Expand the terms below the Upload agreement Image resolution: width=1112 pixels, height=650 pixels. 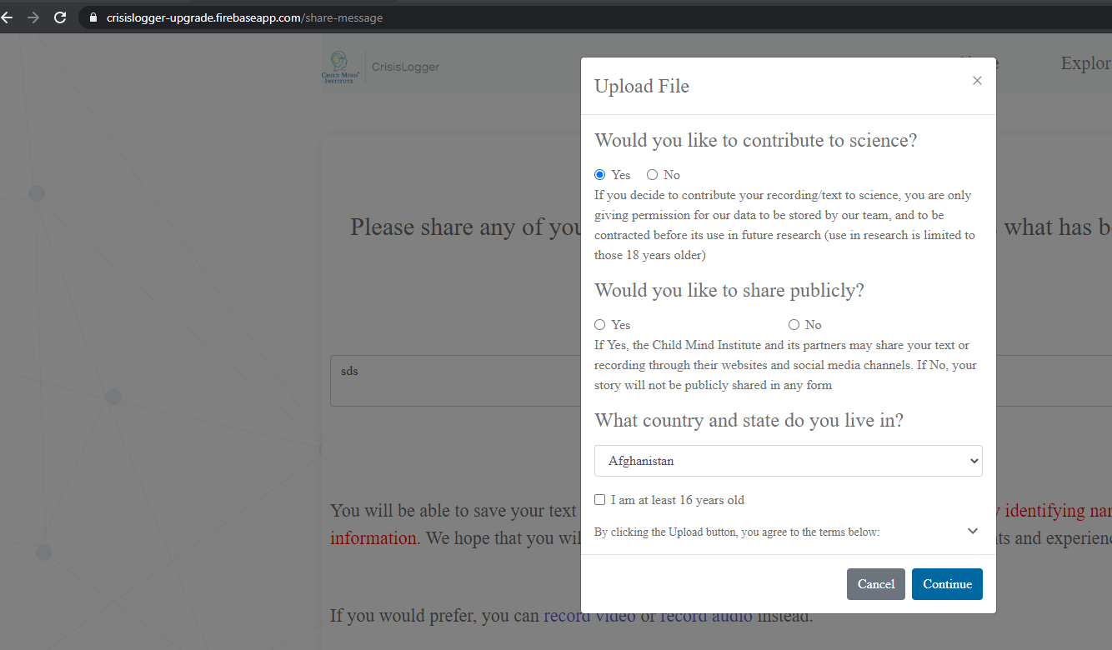(x=972, y=531)
